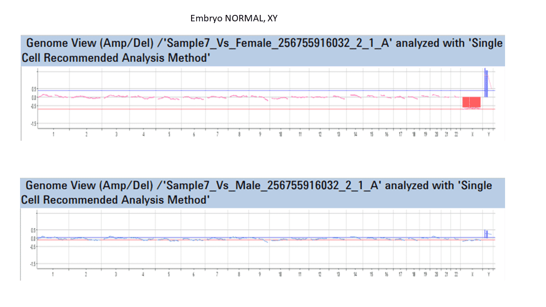
Task: Select chromosome 6 label in Vs_Male chart
Action: coord(194,275)
